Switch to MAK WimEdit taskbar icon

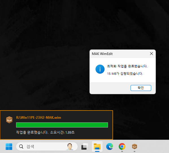(135, 147)
